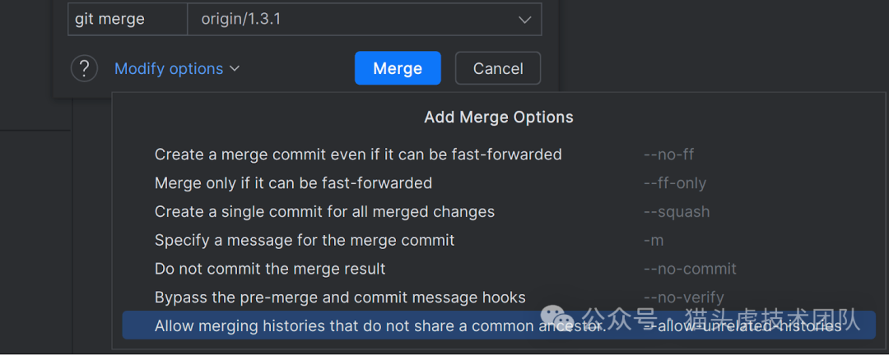Screen dimensions: 889x355
Task: Choose "Do not commit the merge result"
Action: tap(270, 270)
